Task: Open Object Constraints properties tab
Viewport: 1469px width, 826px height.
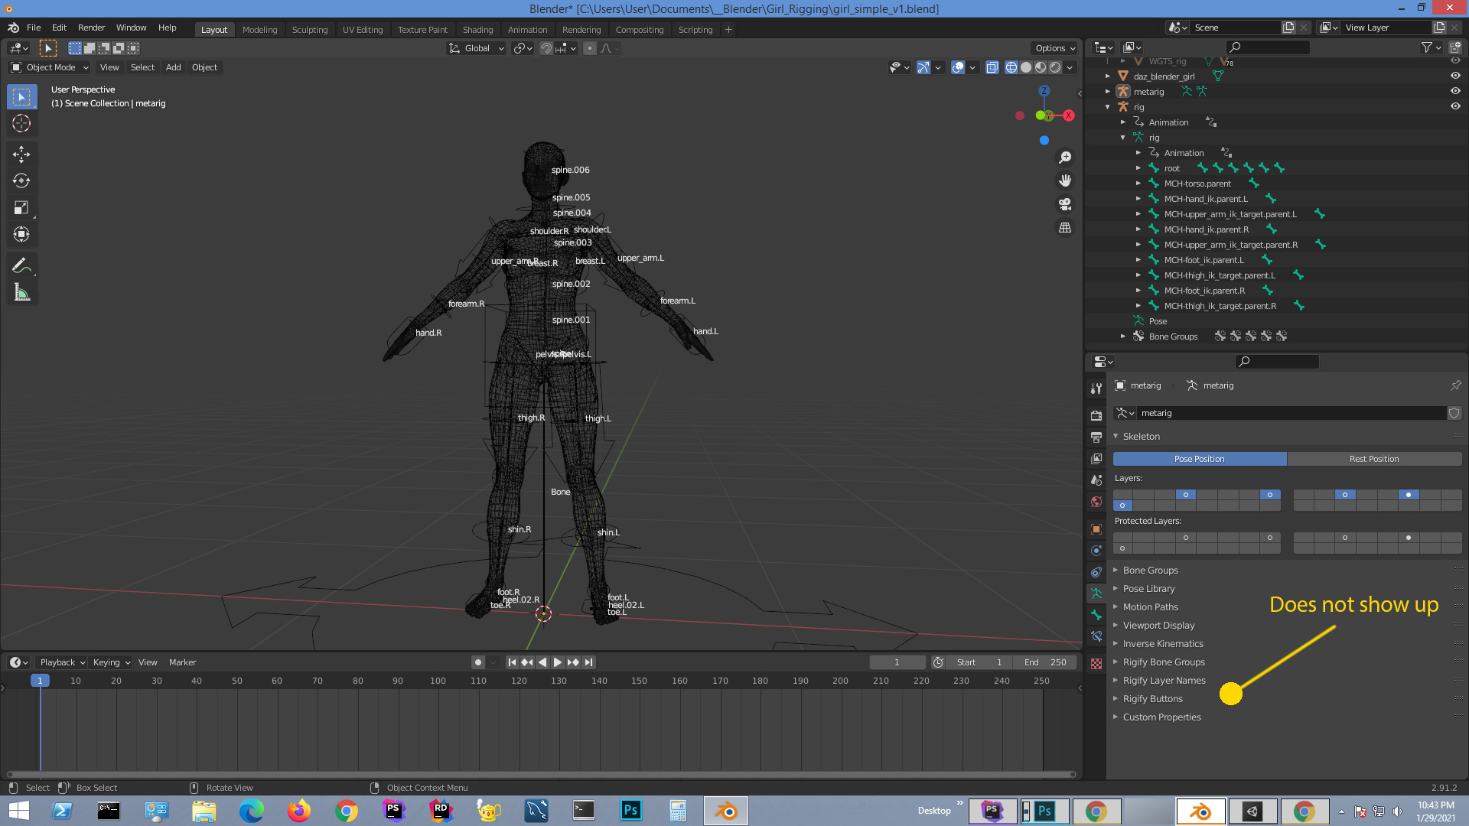Action: [x=1096, y=572]
